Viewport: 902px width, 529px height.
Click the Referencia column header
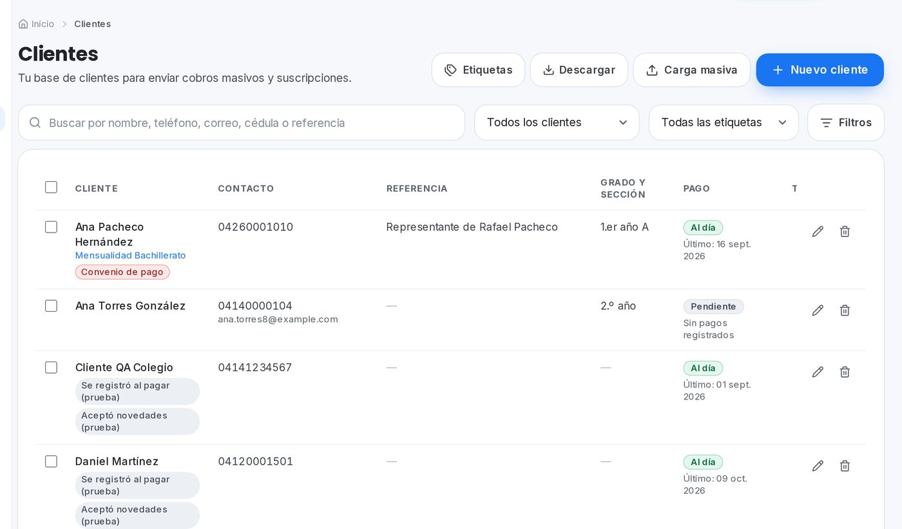tap(417, 189)
